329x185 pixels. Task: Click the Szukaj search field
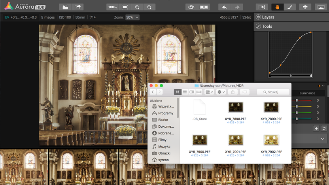(x=273, y=92)
